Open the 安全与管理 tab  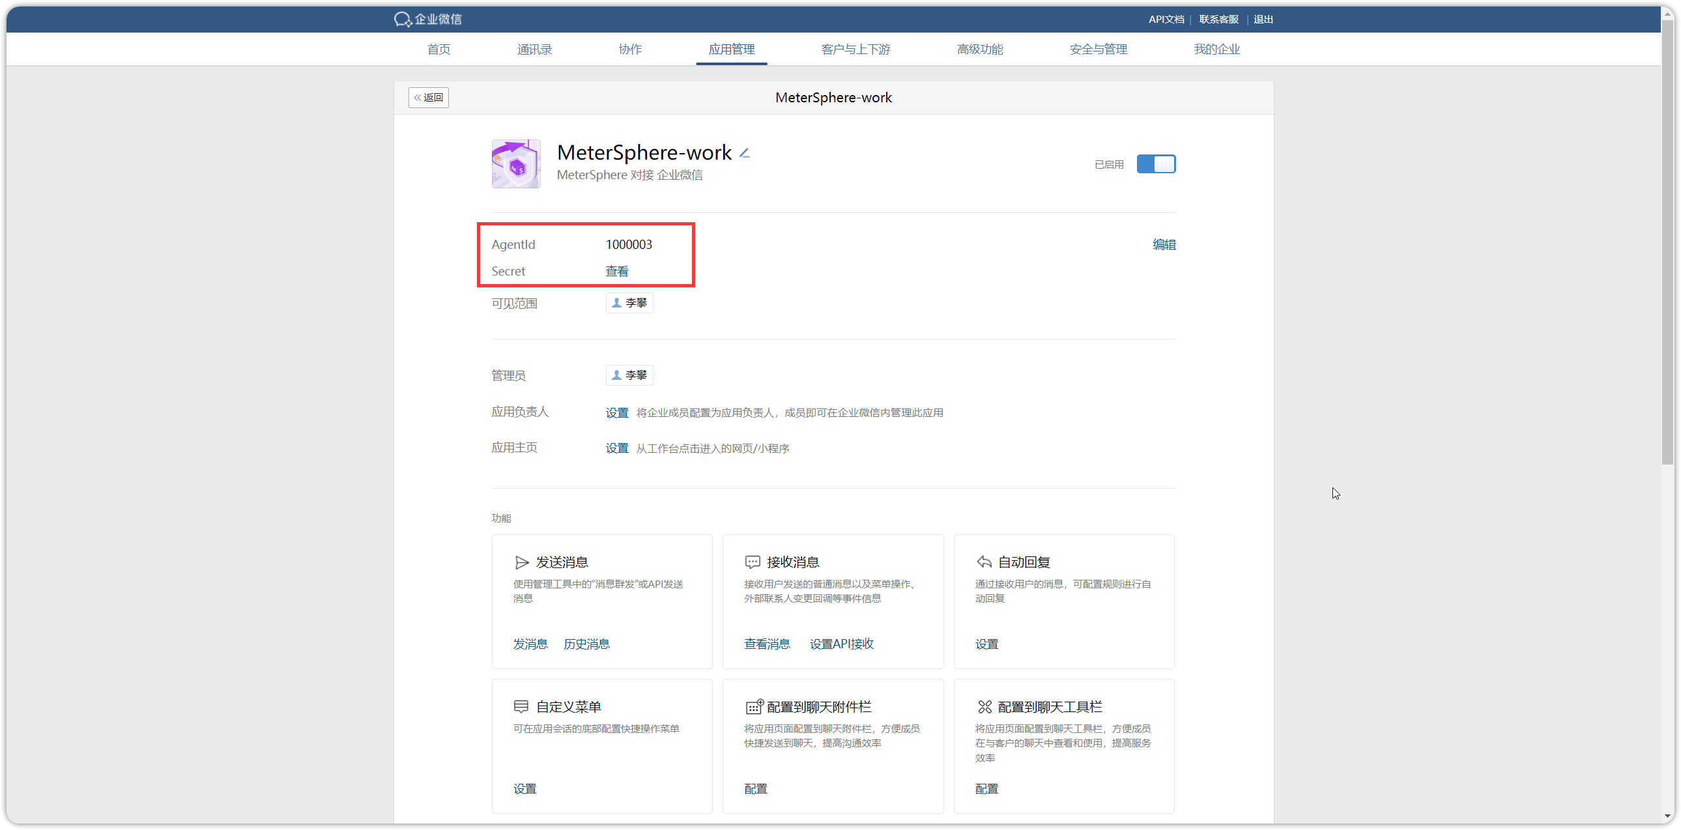(1099, 49)
